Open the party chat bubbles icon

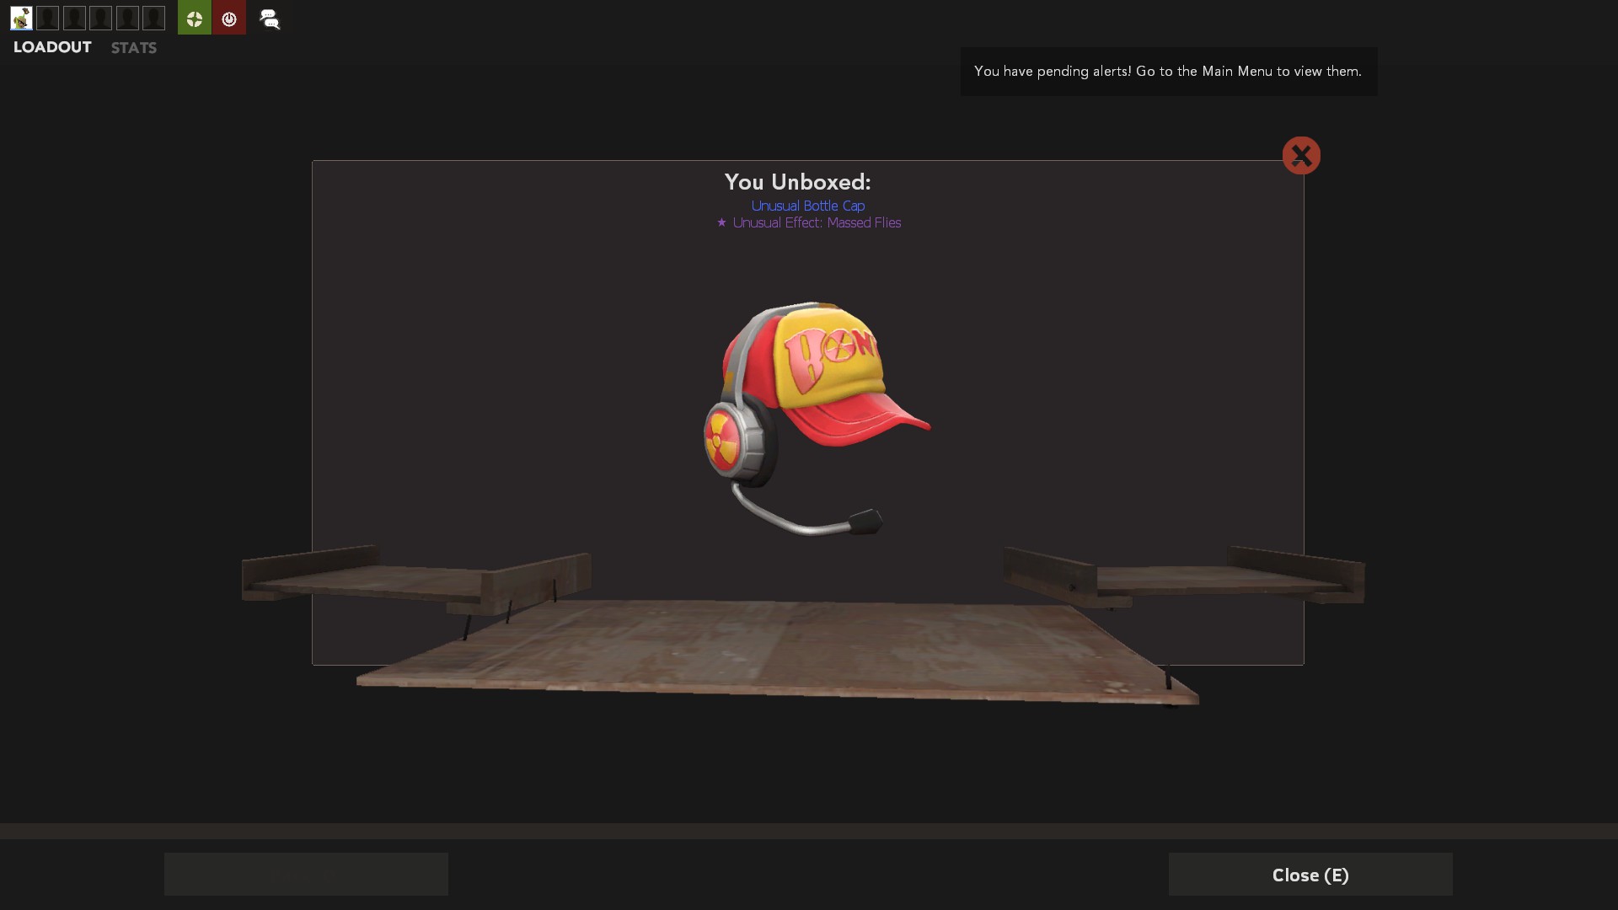(x=270, y=19)
